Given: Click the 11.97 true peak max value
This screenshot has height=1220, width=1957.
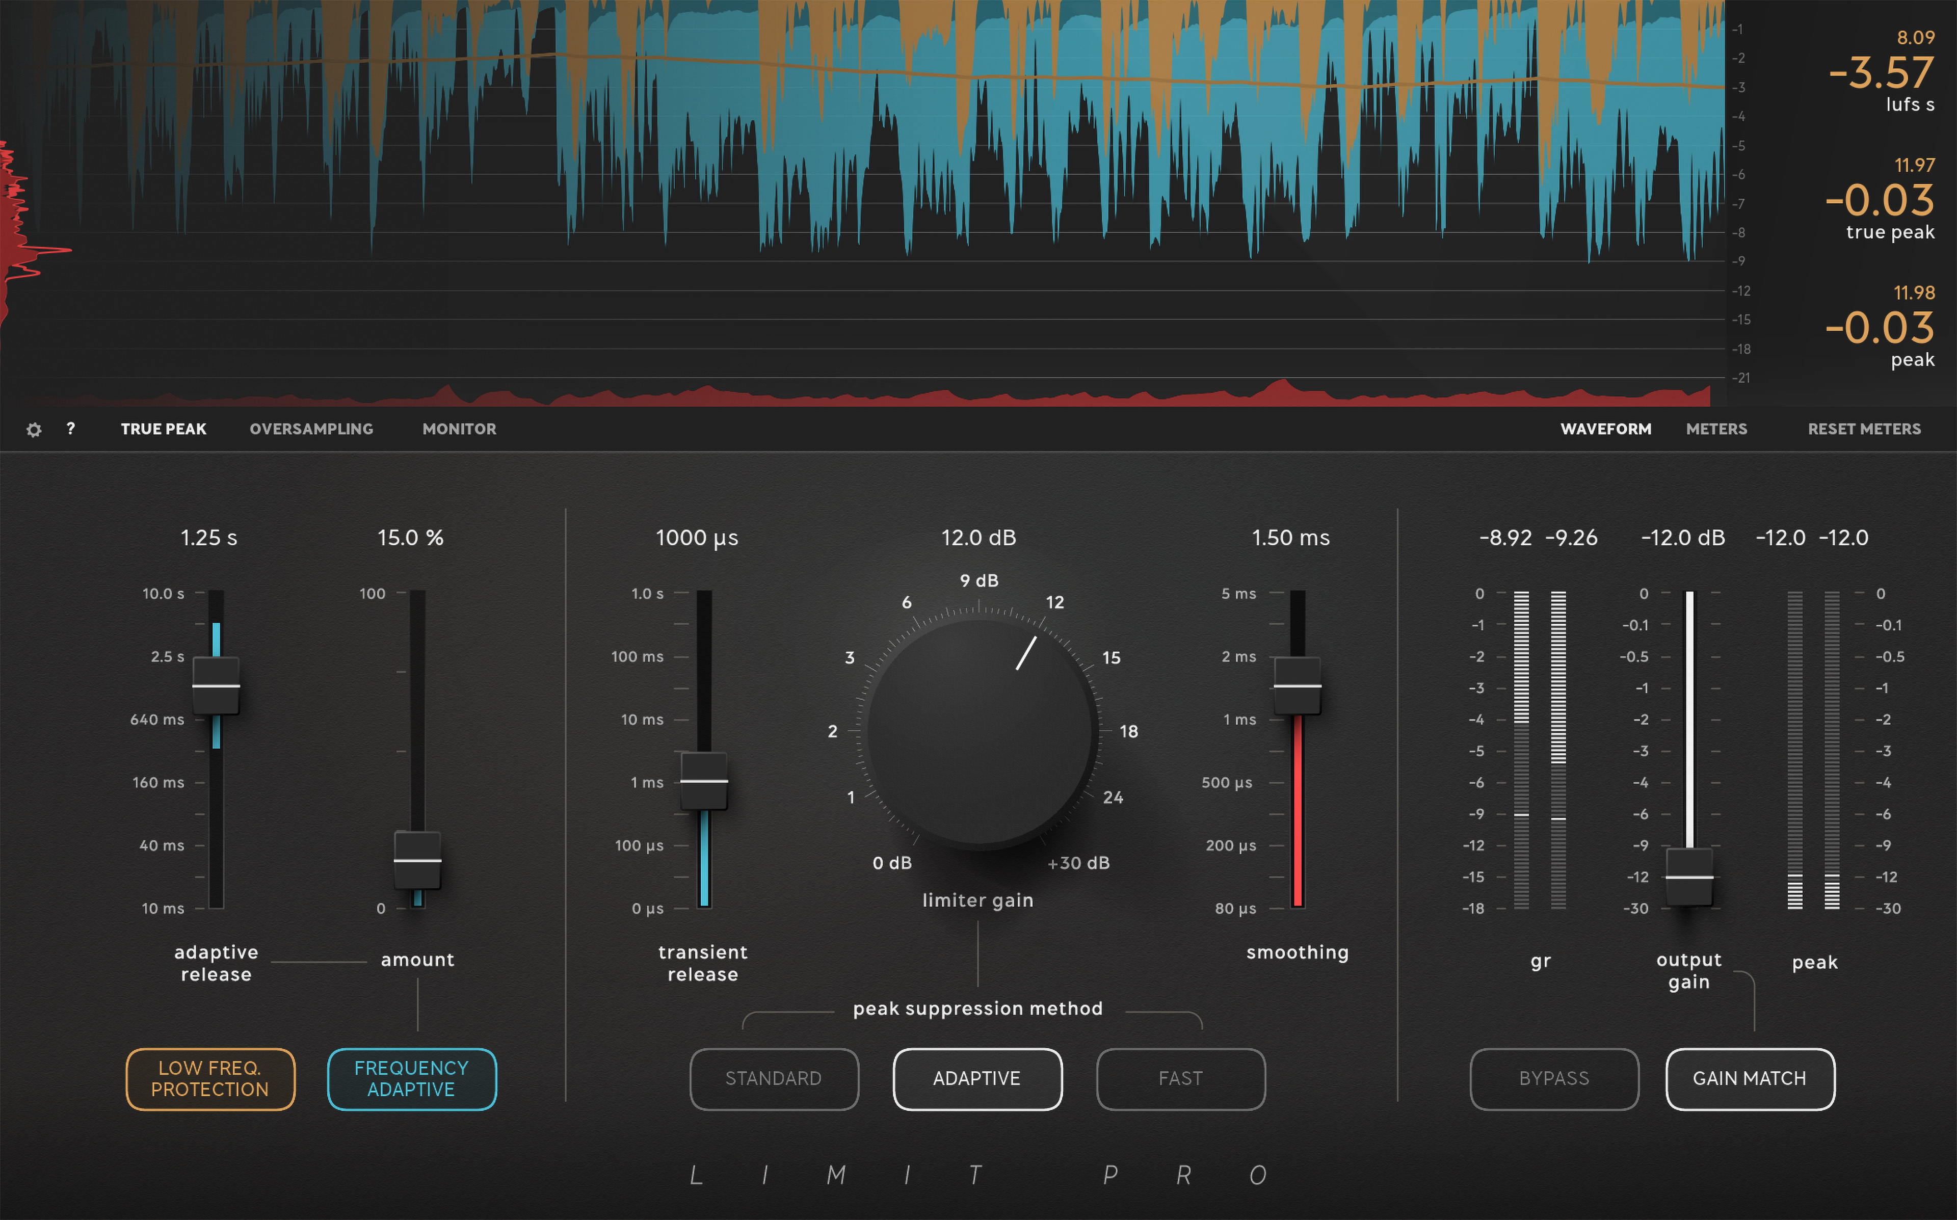Looking at the screenshot, I should click(1914, 166).
